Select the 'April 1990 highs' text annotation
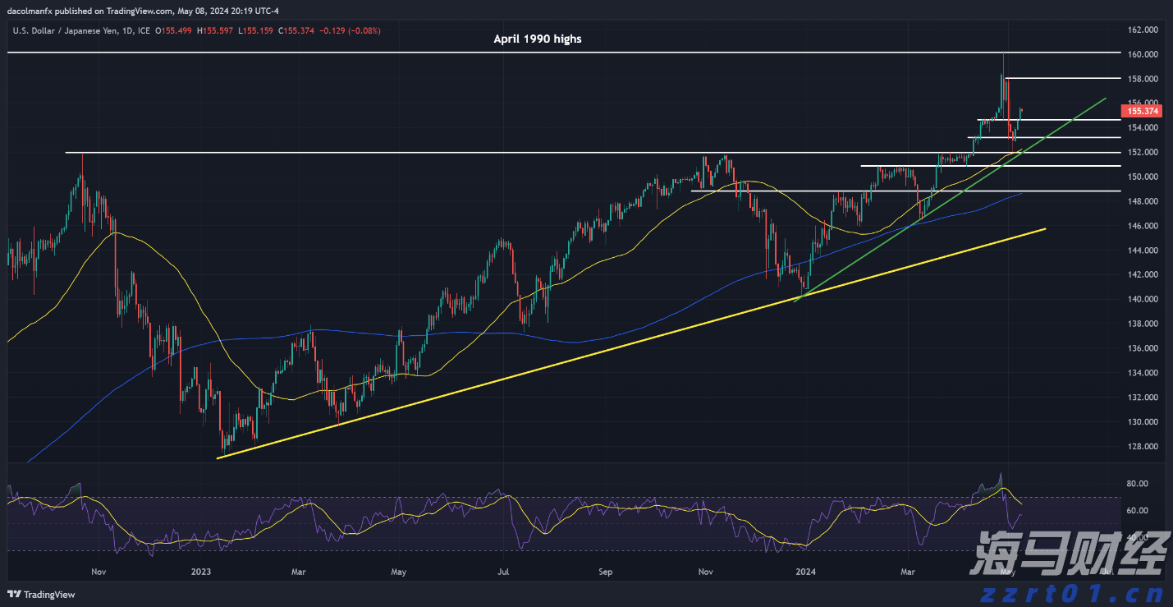The height and width of the screenshot is (607, 1173). tap(538, 39)
